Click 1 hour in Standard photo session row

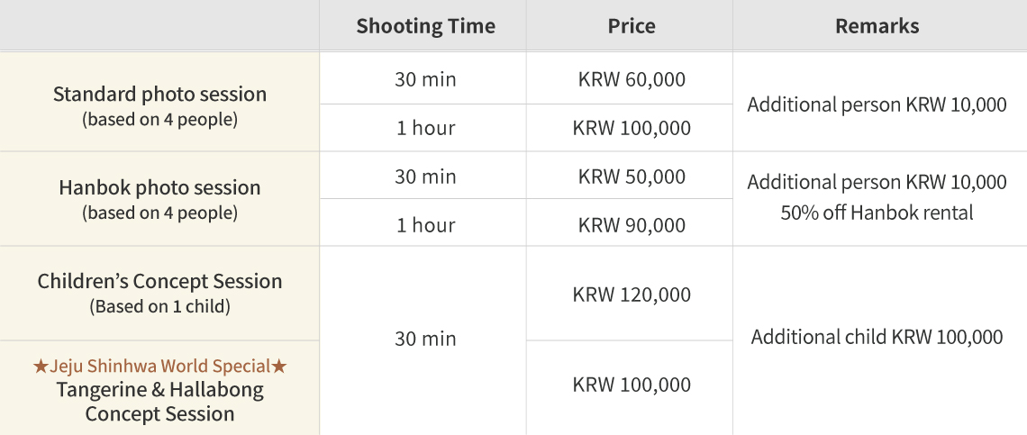[x=425, y=128]
